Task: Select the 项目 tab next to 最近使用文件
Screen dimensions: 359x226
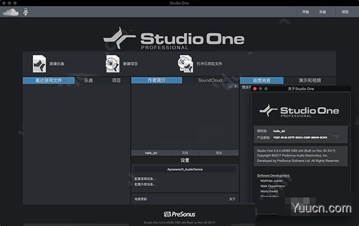Action: [116, 80]
